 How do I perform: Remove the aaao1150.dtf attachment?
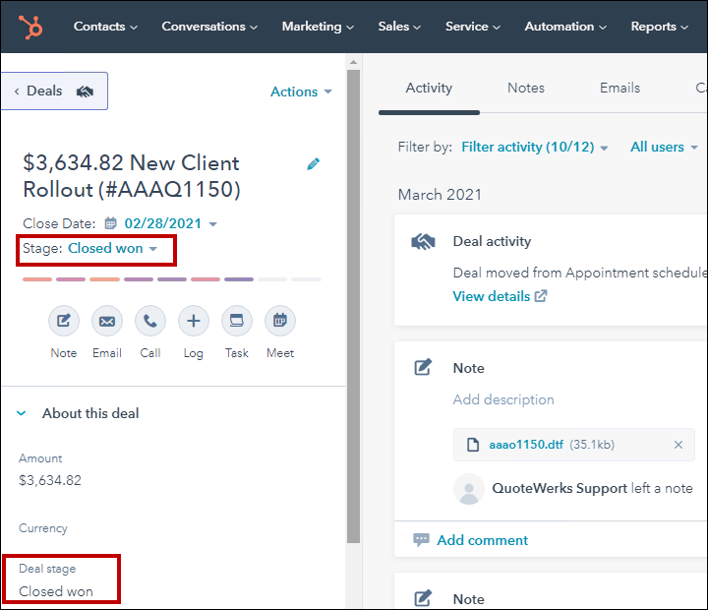(x=678, y=445)
